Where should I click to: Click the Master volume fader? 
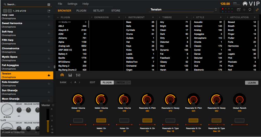pyautogui.click(x=48, y=121)
